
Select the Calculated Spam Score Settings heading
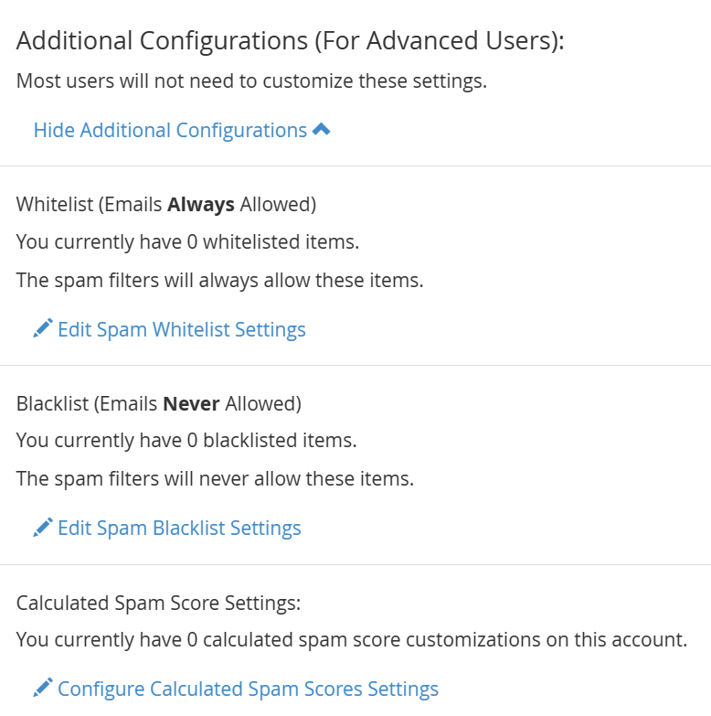[159, 603]
